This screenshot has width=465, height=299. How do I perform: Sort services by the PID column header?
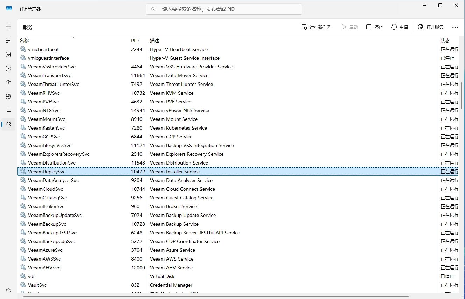tap(138, 41)
